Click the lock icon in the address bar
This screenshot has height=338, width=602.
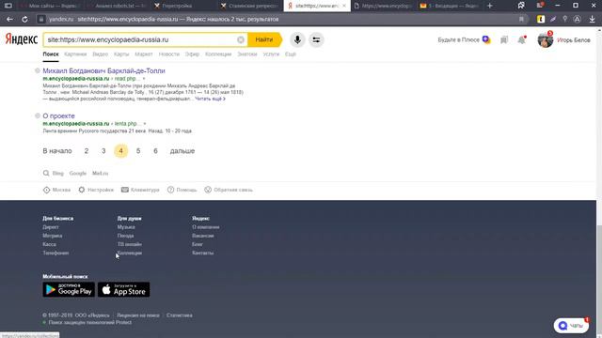pyautogui.click(x=41, y=19)
